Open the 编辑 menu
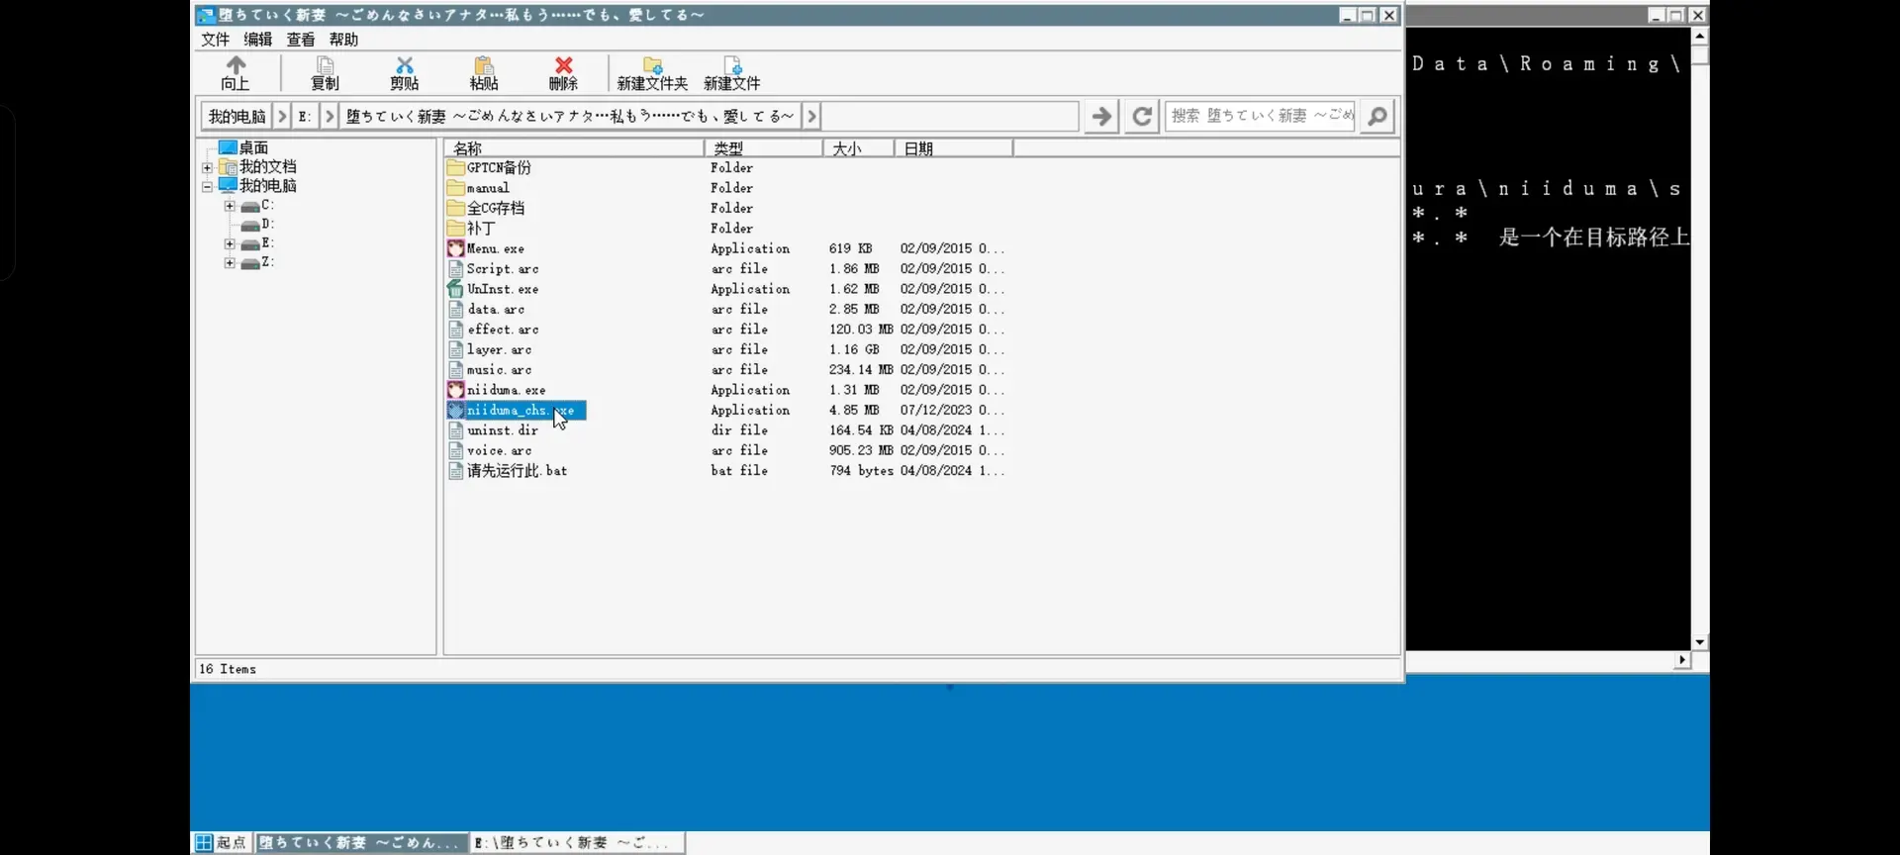Image resolution: width=1900 pixels, height=855 pixels. click(258, 40)
